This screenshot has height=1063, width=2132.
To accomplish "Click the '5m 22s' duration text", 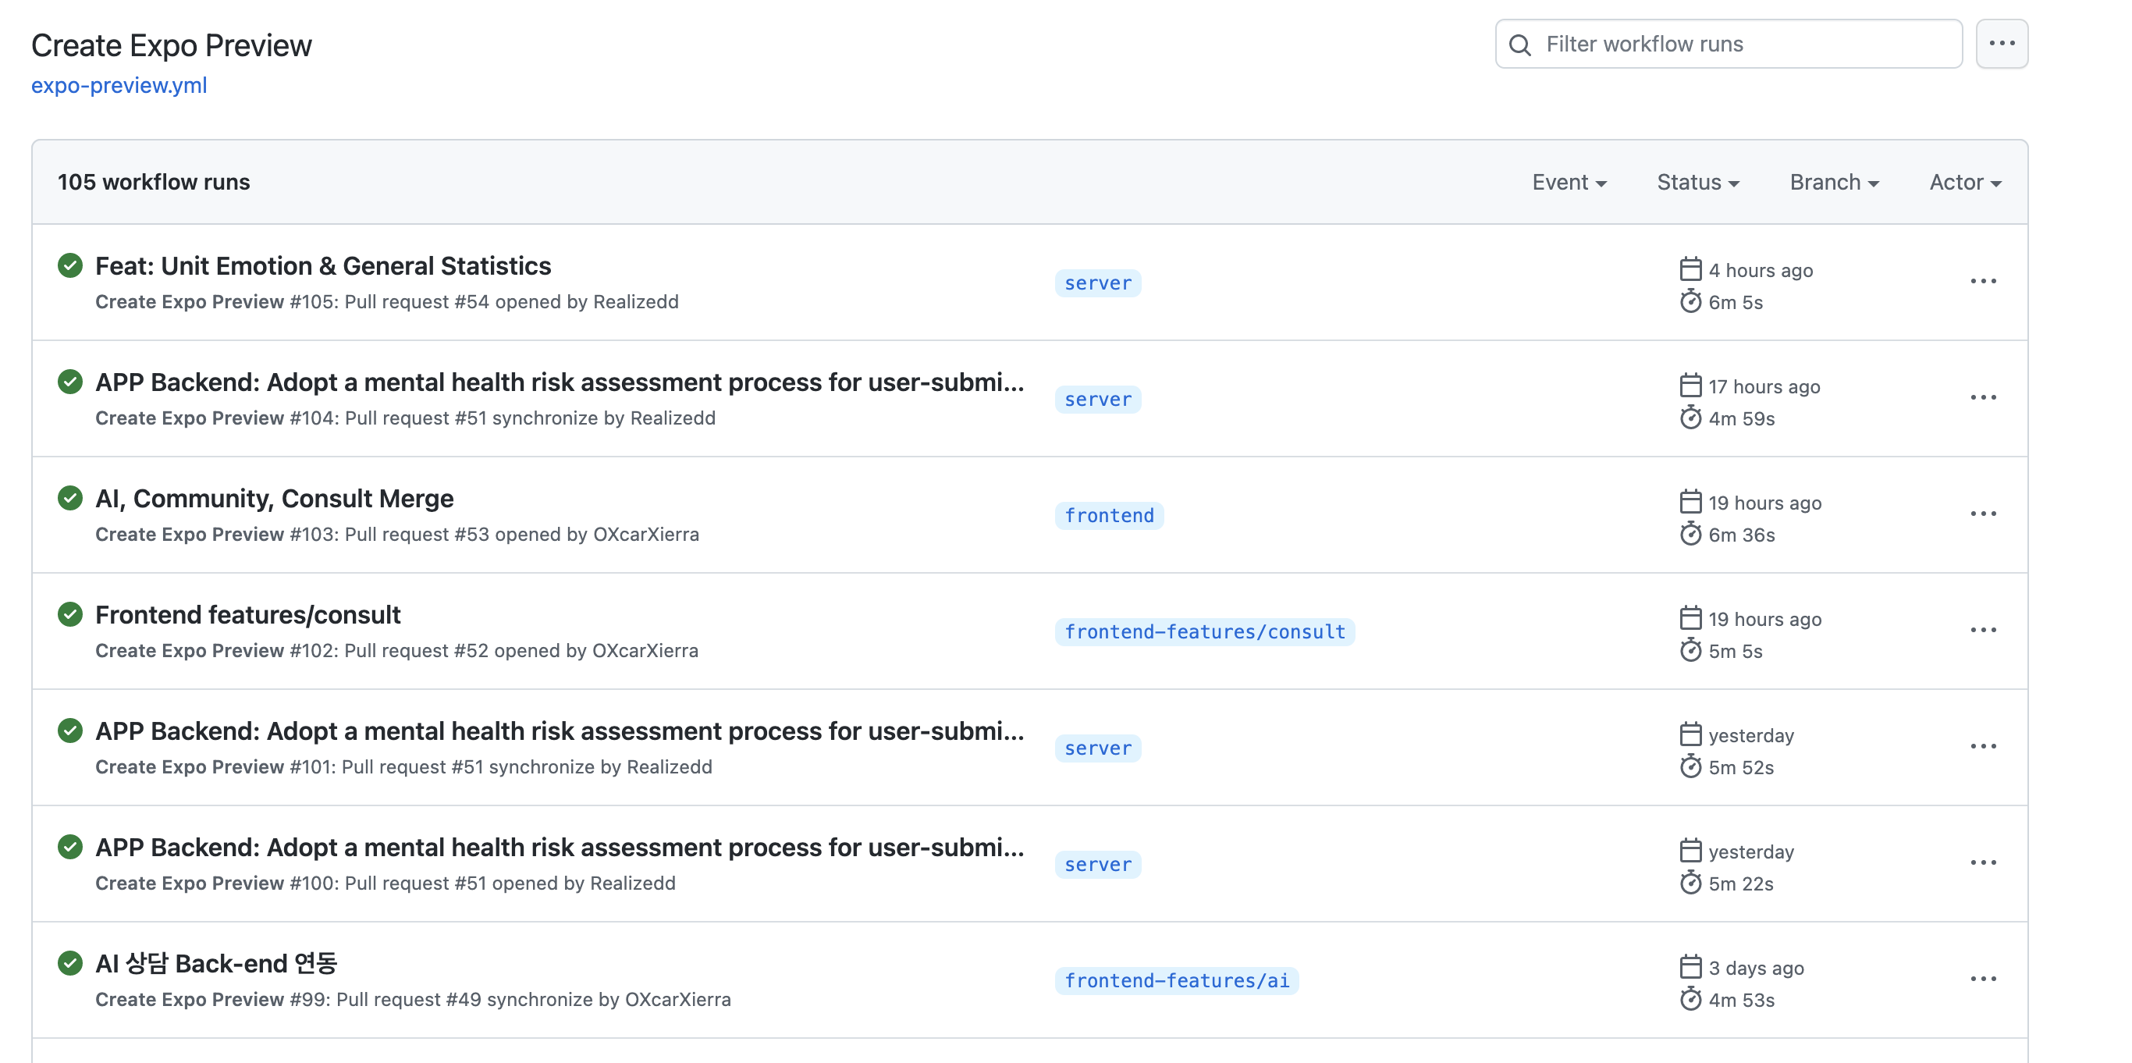I will [1741, 884].
